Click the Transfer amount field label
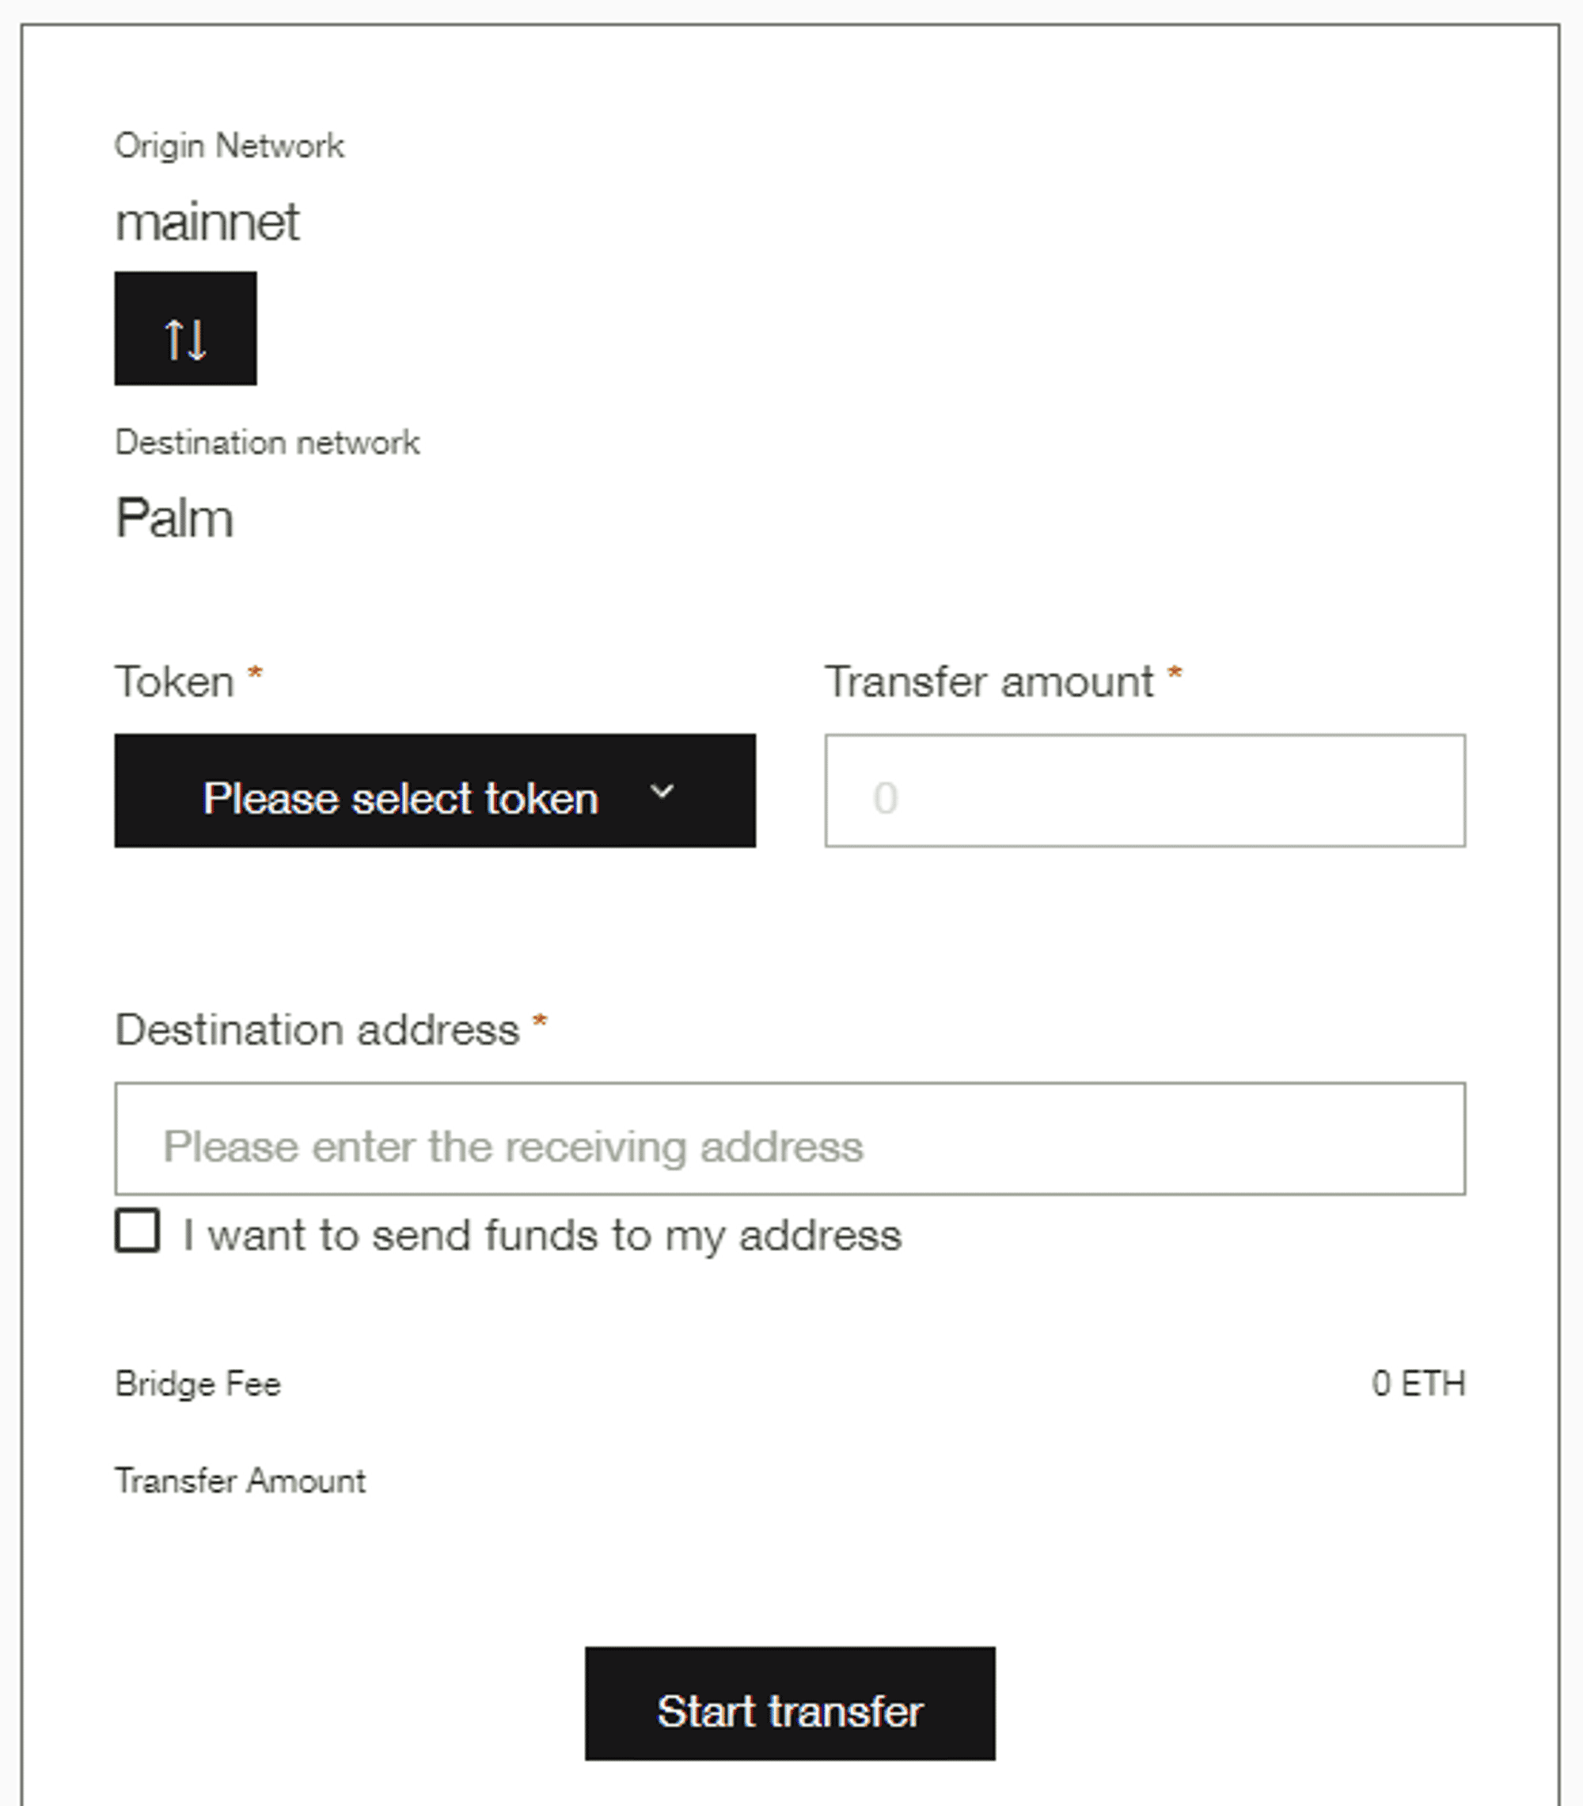 click(989, 682)
